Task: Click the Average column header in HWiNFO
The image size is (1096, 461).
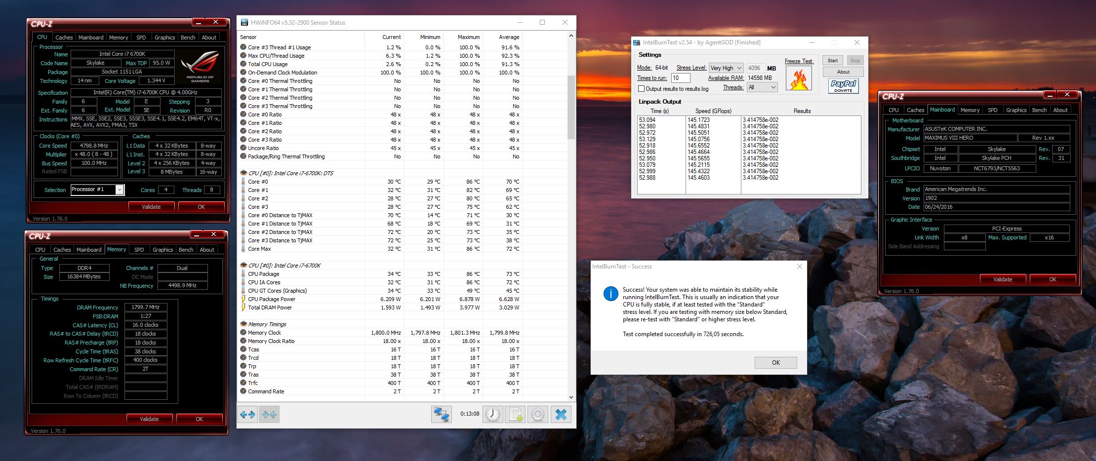Action: click(502, 37)
